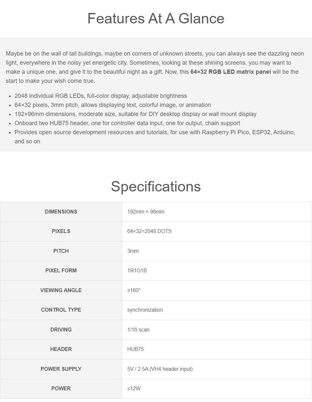Click the "Features At A Glance" heading
Viewport: 312px width, 402px height.
[156, 19]
